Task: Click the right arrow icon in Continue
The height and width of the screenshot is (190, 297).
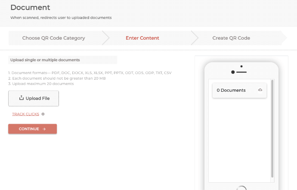Action: pos(44,129)
